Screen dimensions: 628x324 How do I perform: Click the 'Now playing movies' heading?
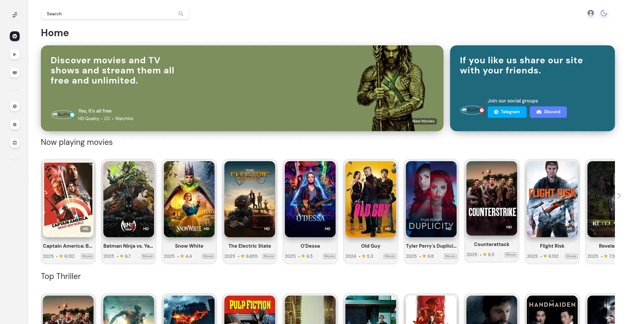pyautogui.click(x=77, y=142)
